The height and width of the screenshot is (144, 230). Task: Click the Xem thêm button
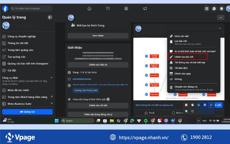click(98, 36)
